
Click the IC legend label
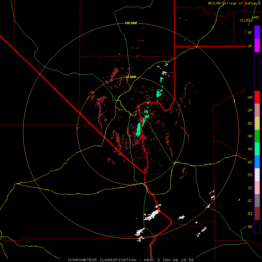[250, 188]
